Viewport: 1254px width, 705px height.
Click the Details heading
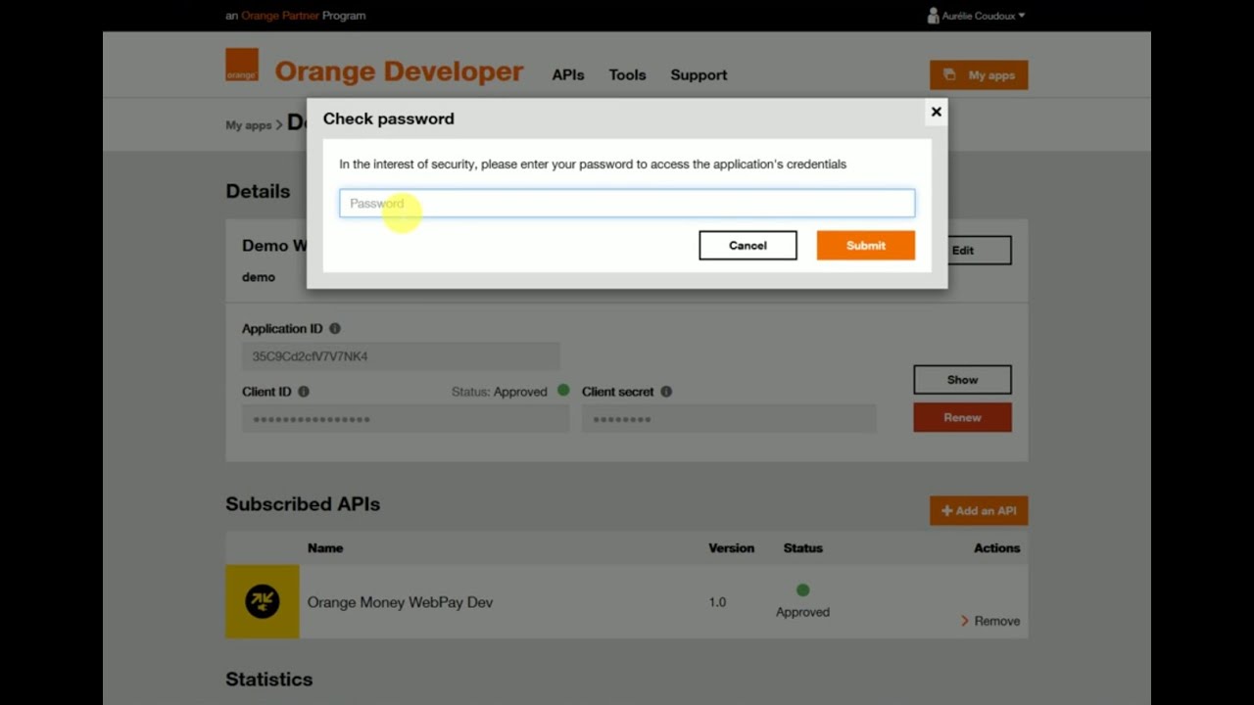[x=258, y=192]
